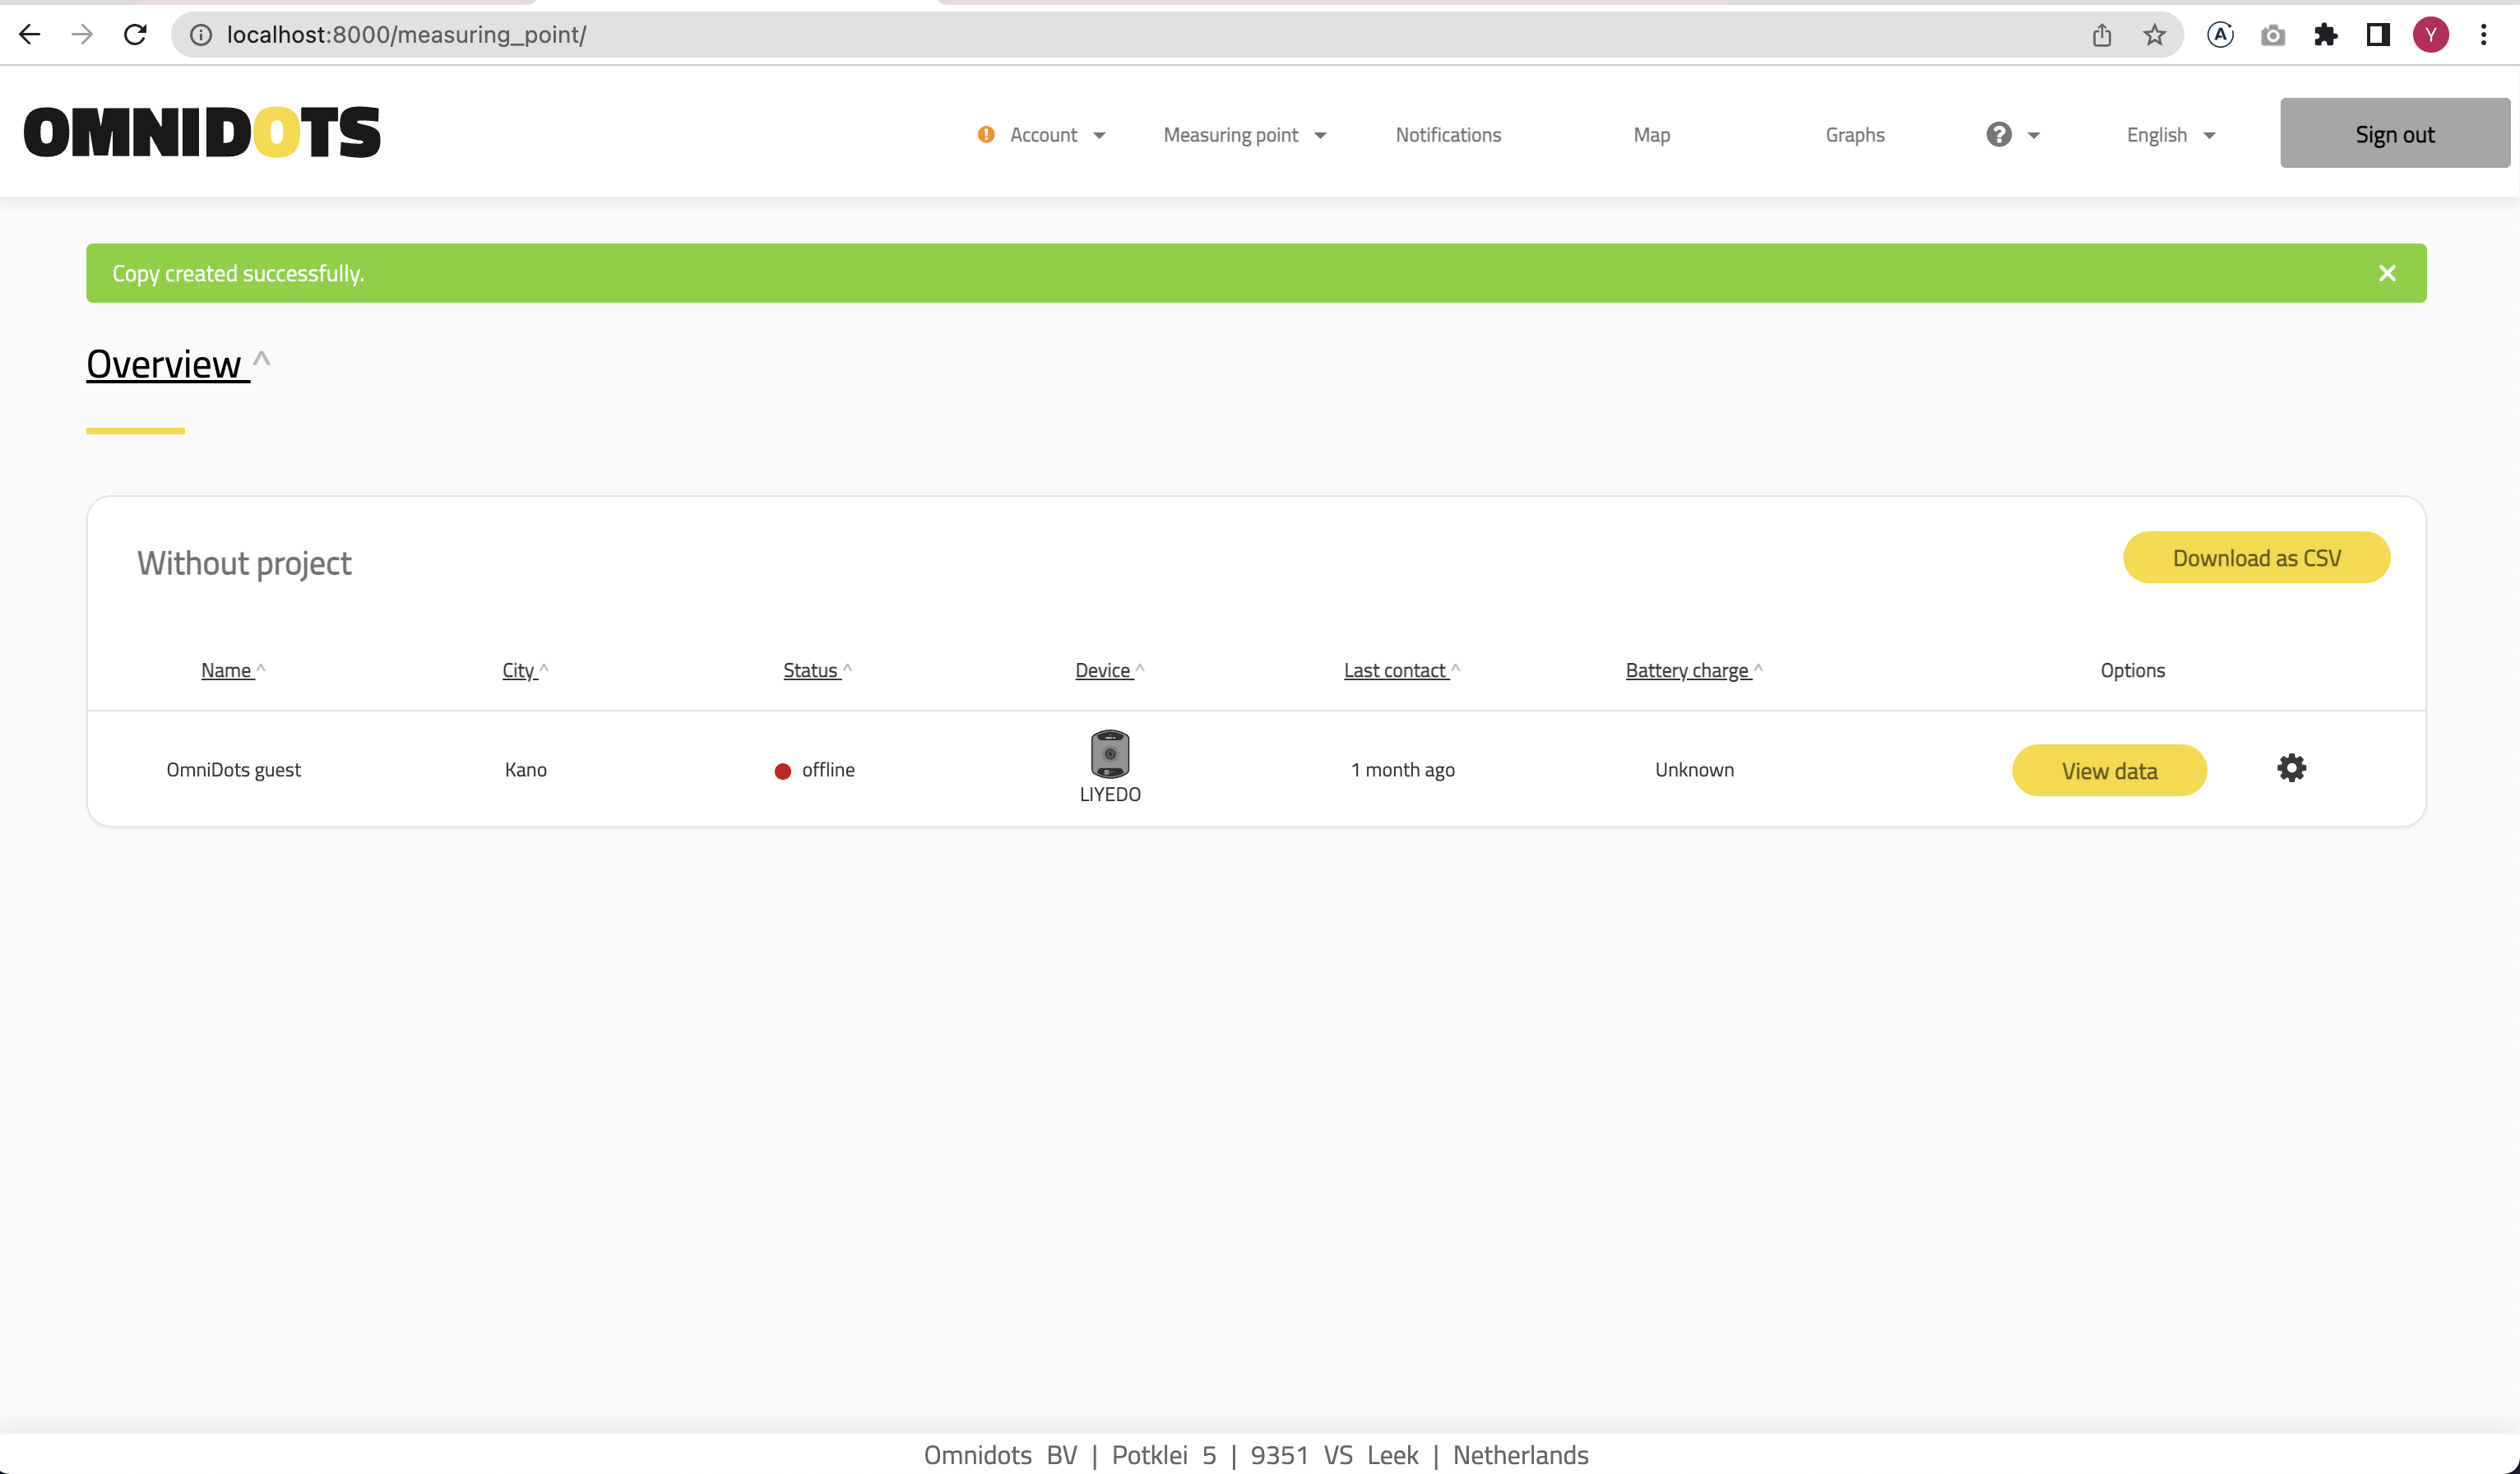Click the Omnidots logo
This screenshot has height=1474, width=2520.
[x=202, y=133]
